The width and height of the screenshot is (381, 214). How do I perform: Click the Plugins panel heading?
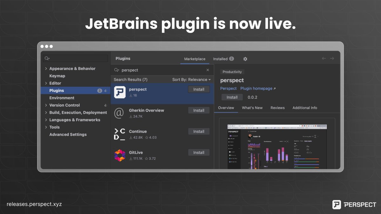(x=123, y=59)
